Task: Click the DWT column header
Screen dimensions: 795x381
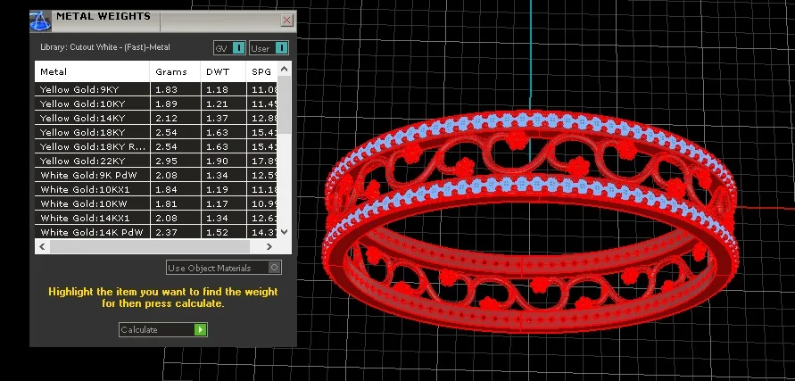Action: pos(224,72)
